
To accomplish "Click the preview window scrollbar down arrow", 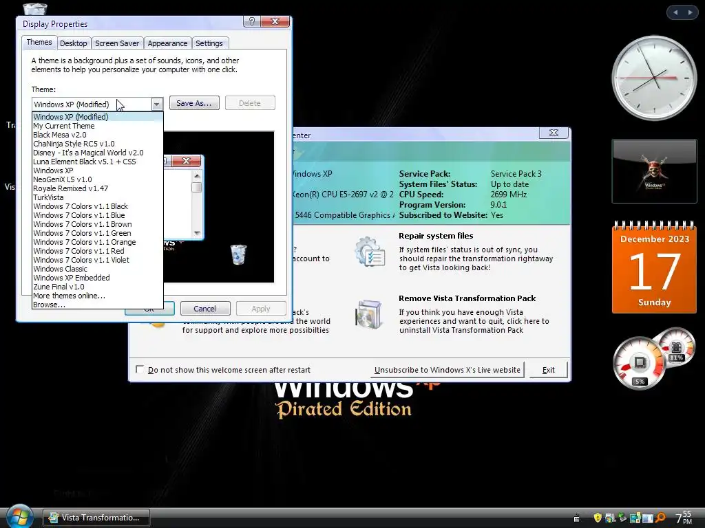I will (197, 233).
